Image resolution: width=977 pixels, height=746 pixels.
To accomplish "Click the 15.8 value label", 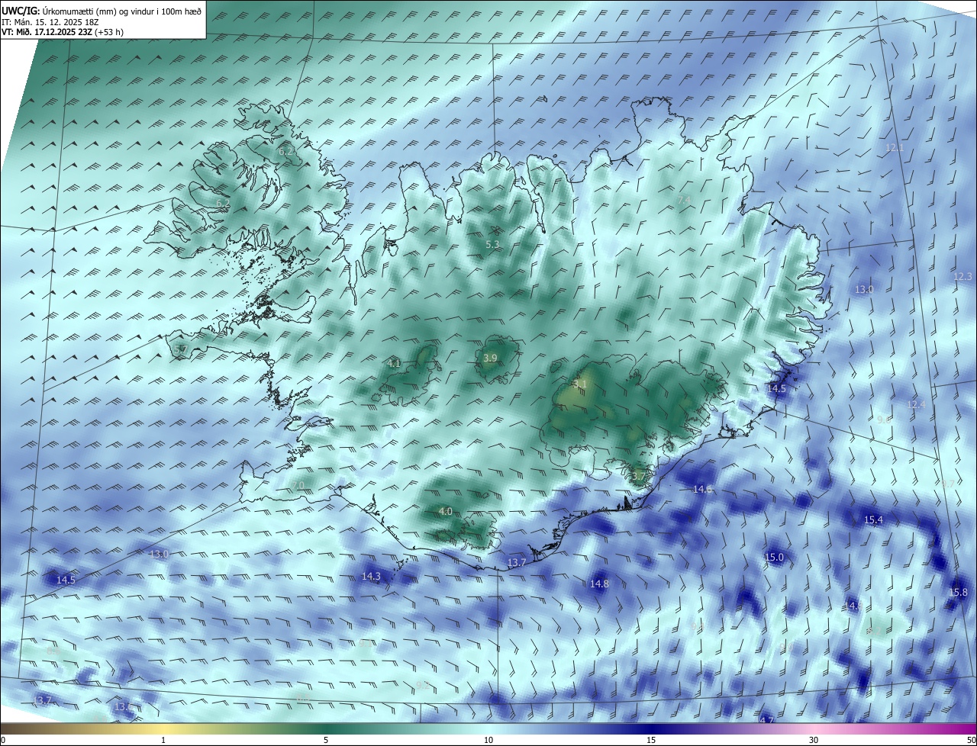I will click(958, 593).
